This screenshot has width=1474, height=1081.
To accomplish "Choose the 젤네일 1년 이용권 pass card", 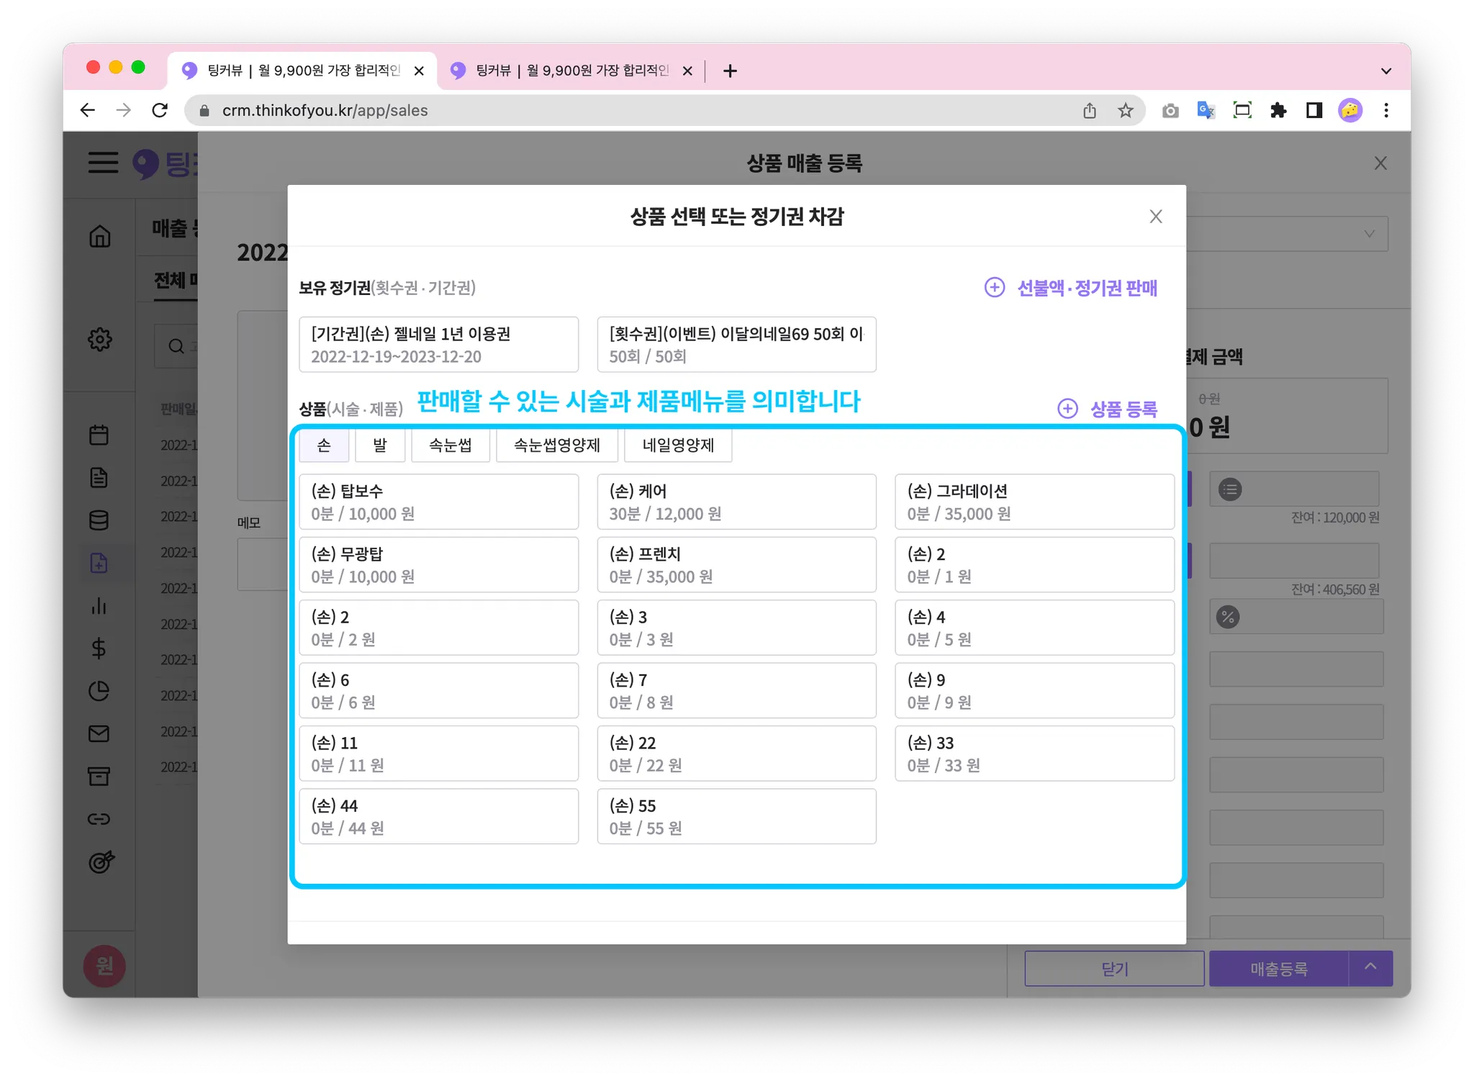I will click(x=438, y=345).
